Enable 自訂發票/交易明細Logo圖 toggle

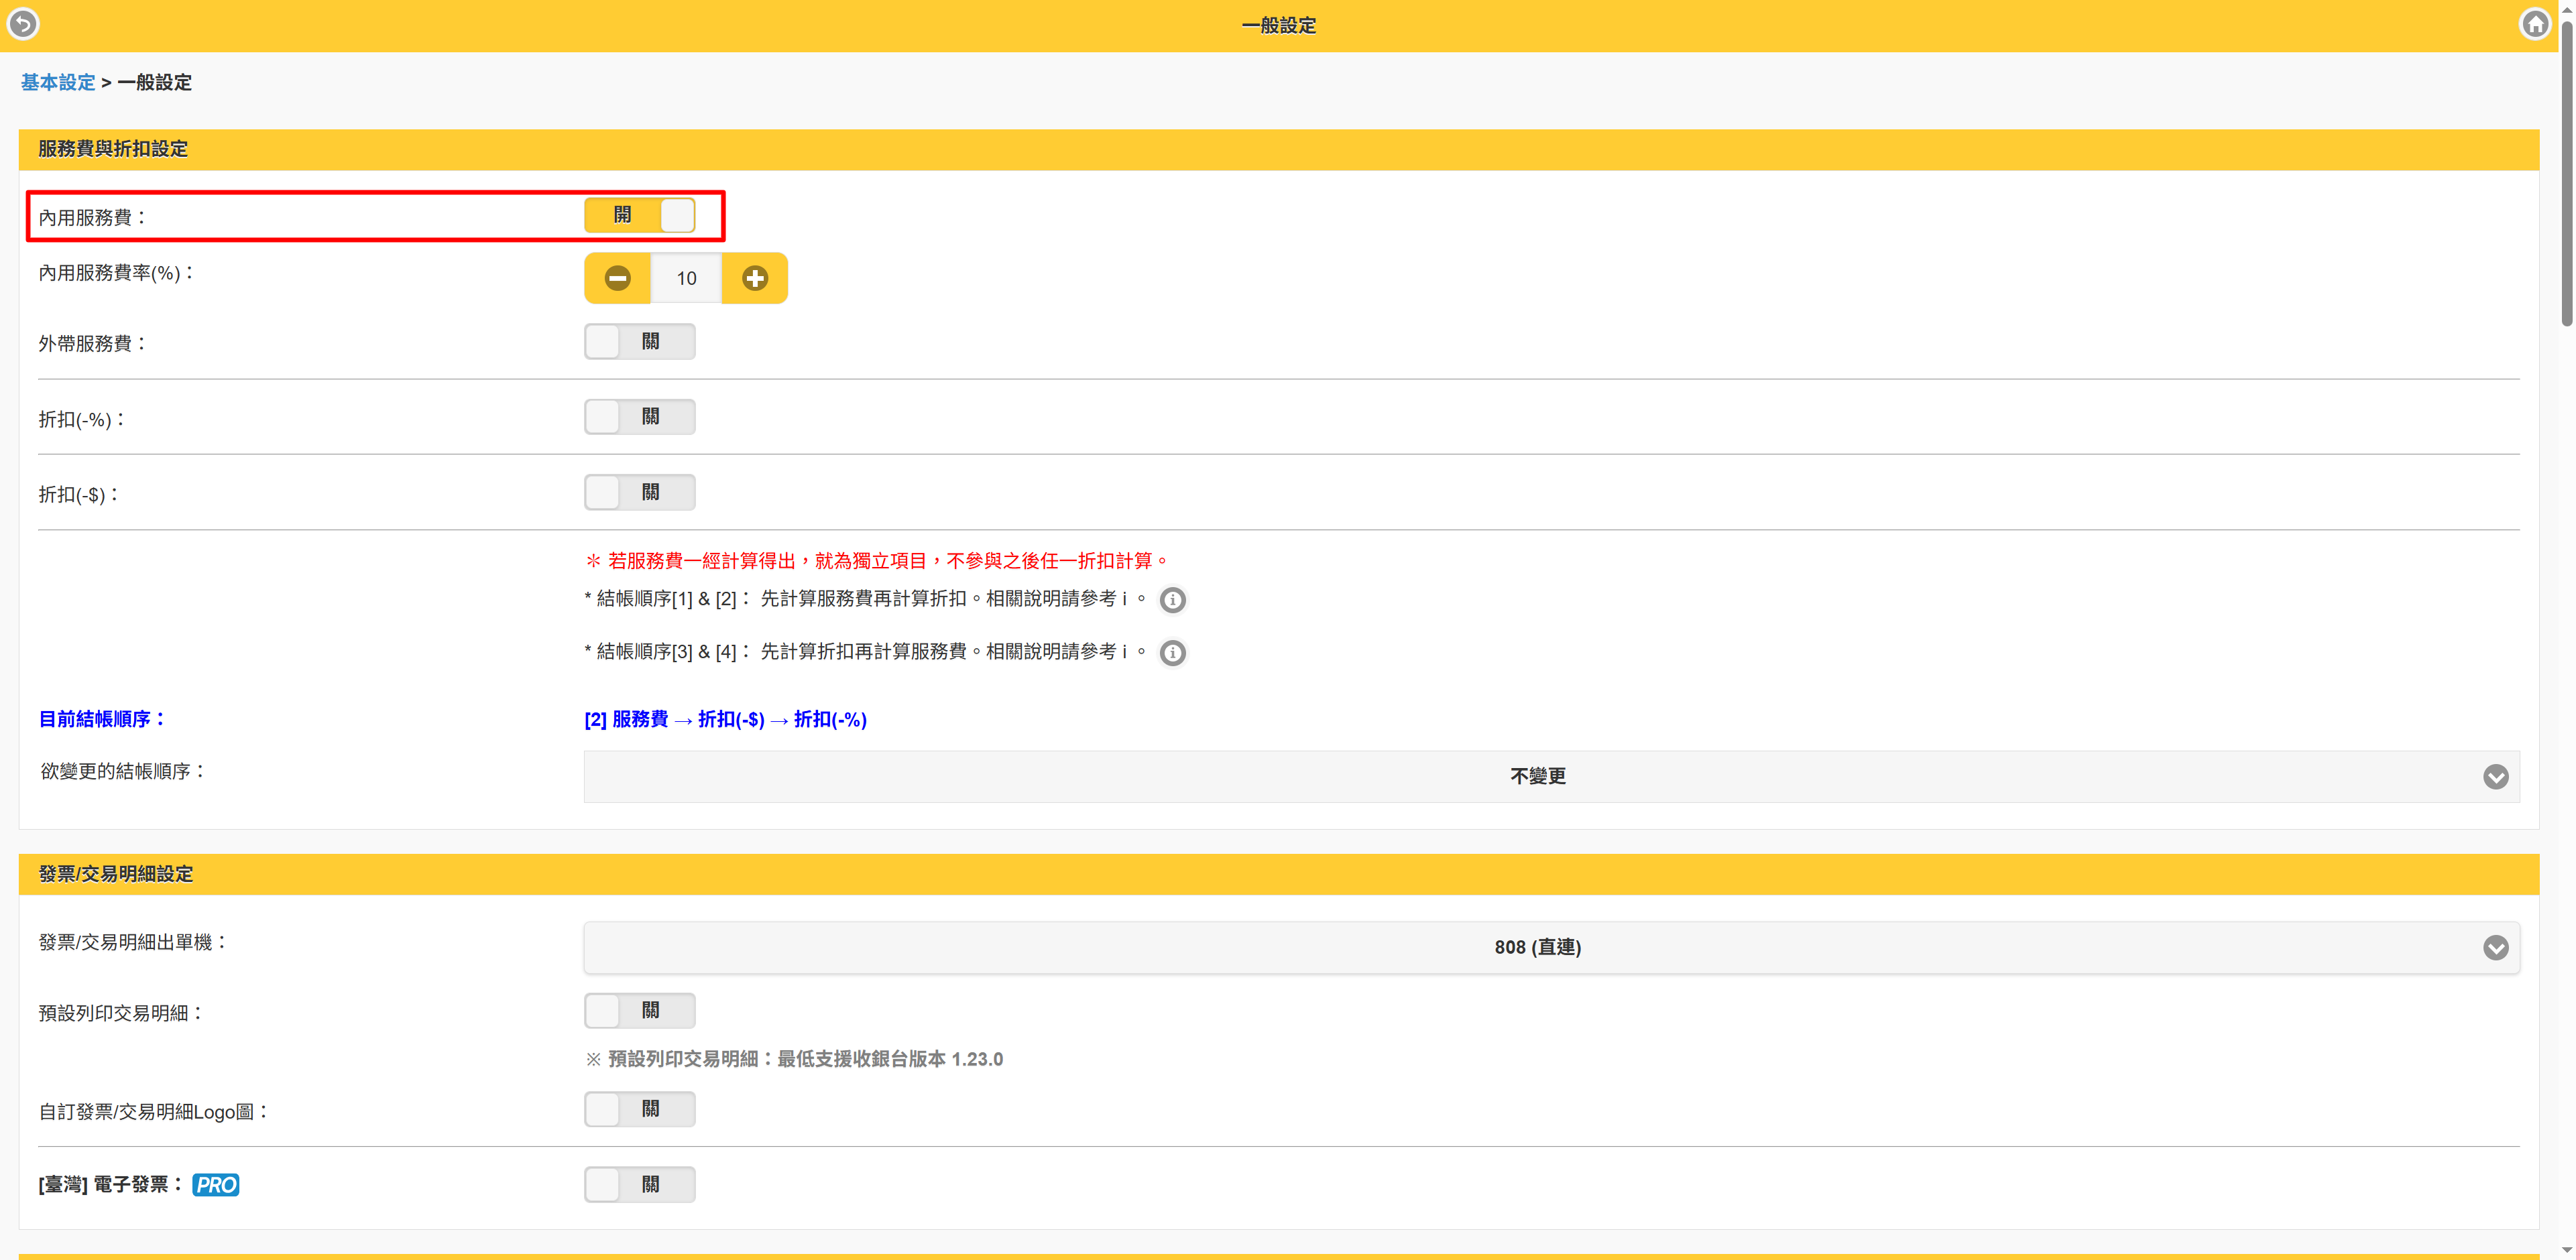(639, 1109)
